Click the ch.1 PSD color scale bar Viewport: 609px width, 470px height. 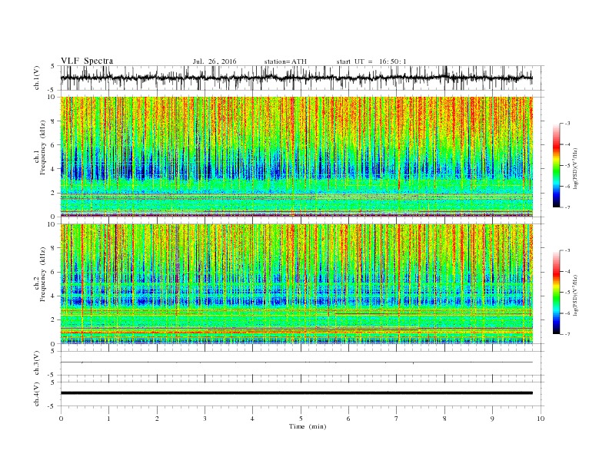click(556, 166)
